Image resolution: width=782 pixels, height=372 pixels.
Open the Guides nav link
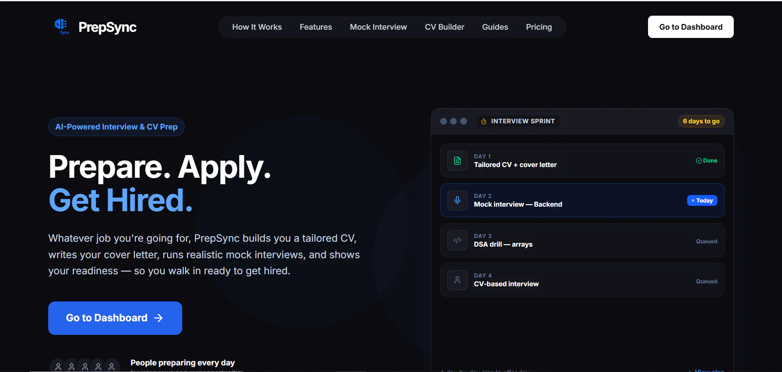(495, 27)
